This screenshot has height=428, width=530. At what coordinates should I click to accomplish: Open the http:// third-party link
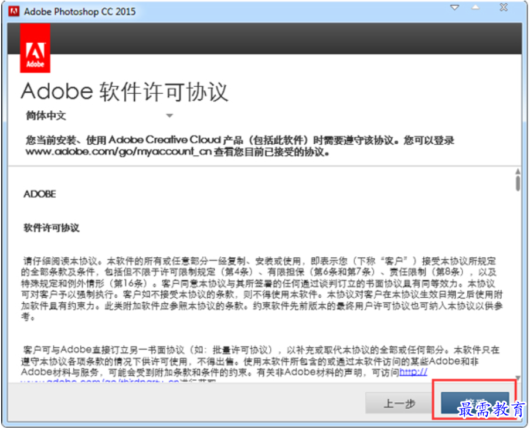coord(413,372)
